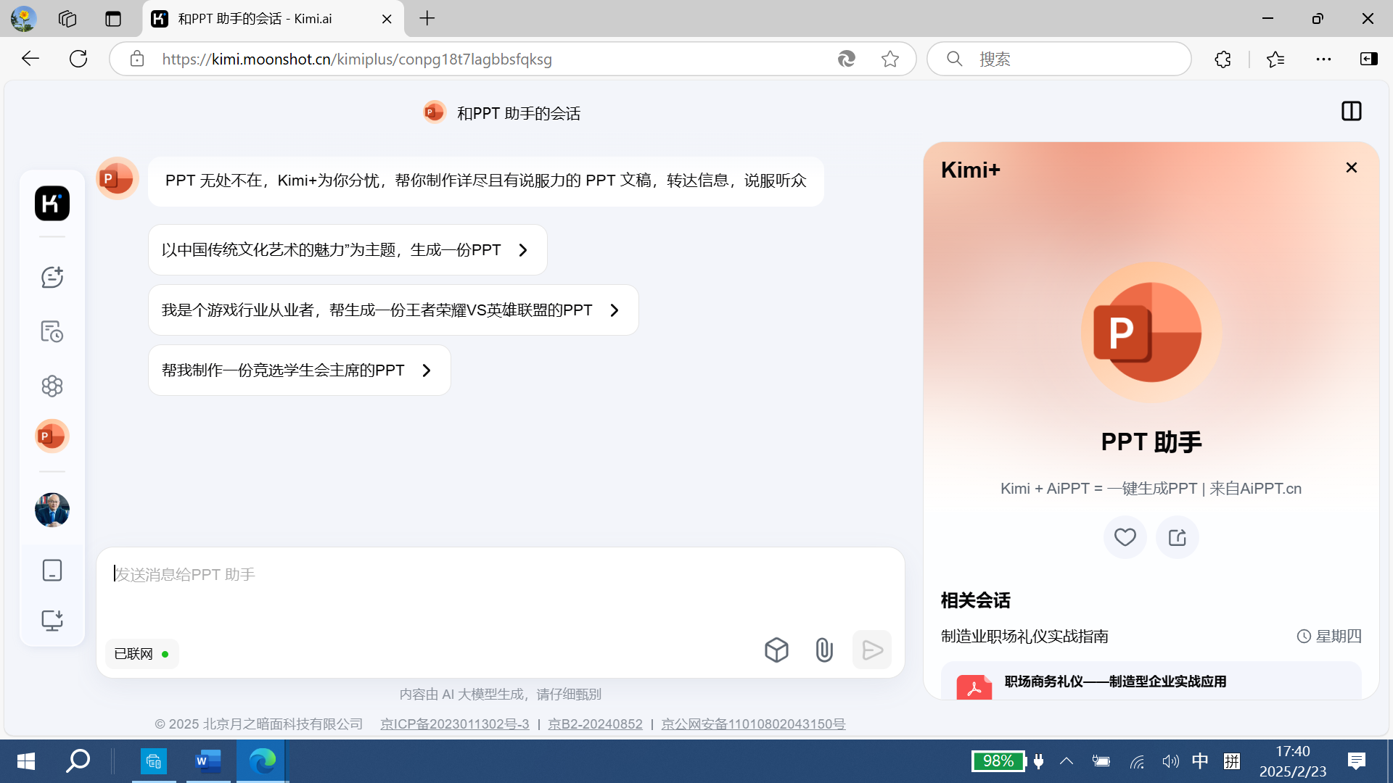
Task: Open the blue computer app in the taskbar
Action: (x=153, y=761)
